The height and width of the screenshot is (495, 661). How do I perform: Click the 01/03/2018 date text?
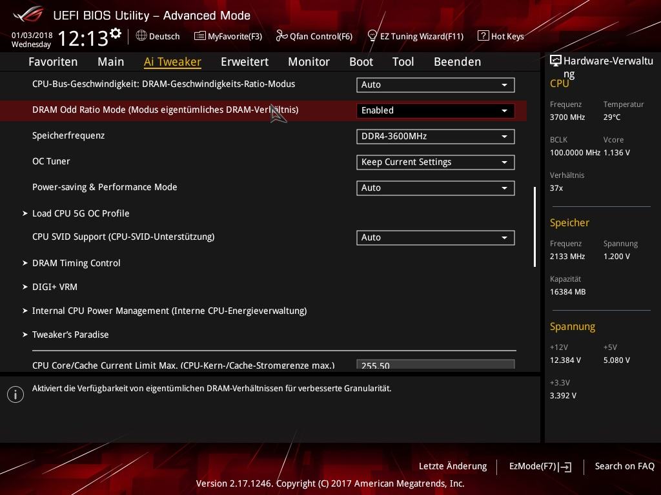pos(32,35)
